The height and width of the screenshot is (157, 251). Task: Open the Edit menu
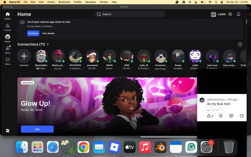33,2
